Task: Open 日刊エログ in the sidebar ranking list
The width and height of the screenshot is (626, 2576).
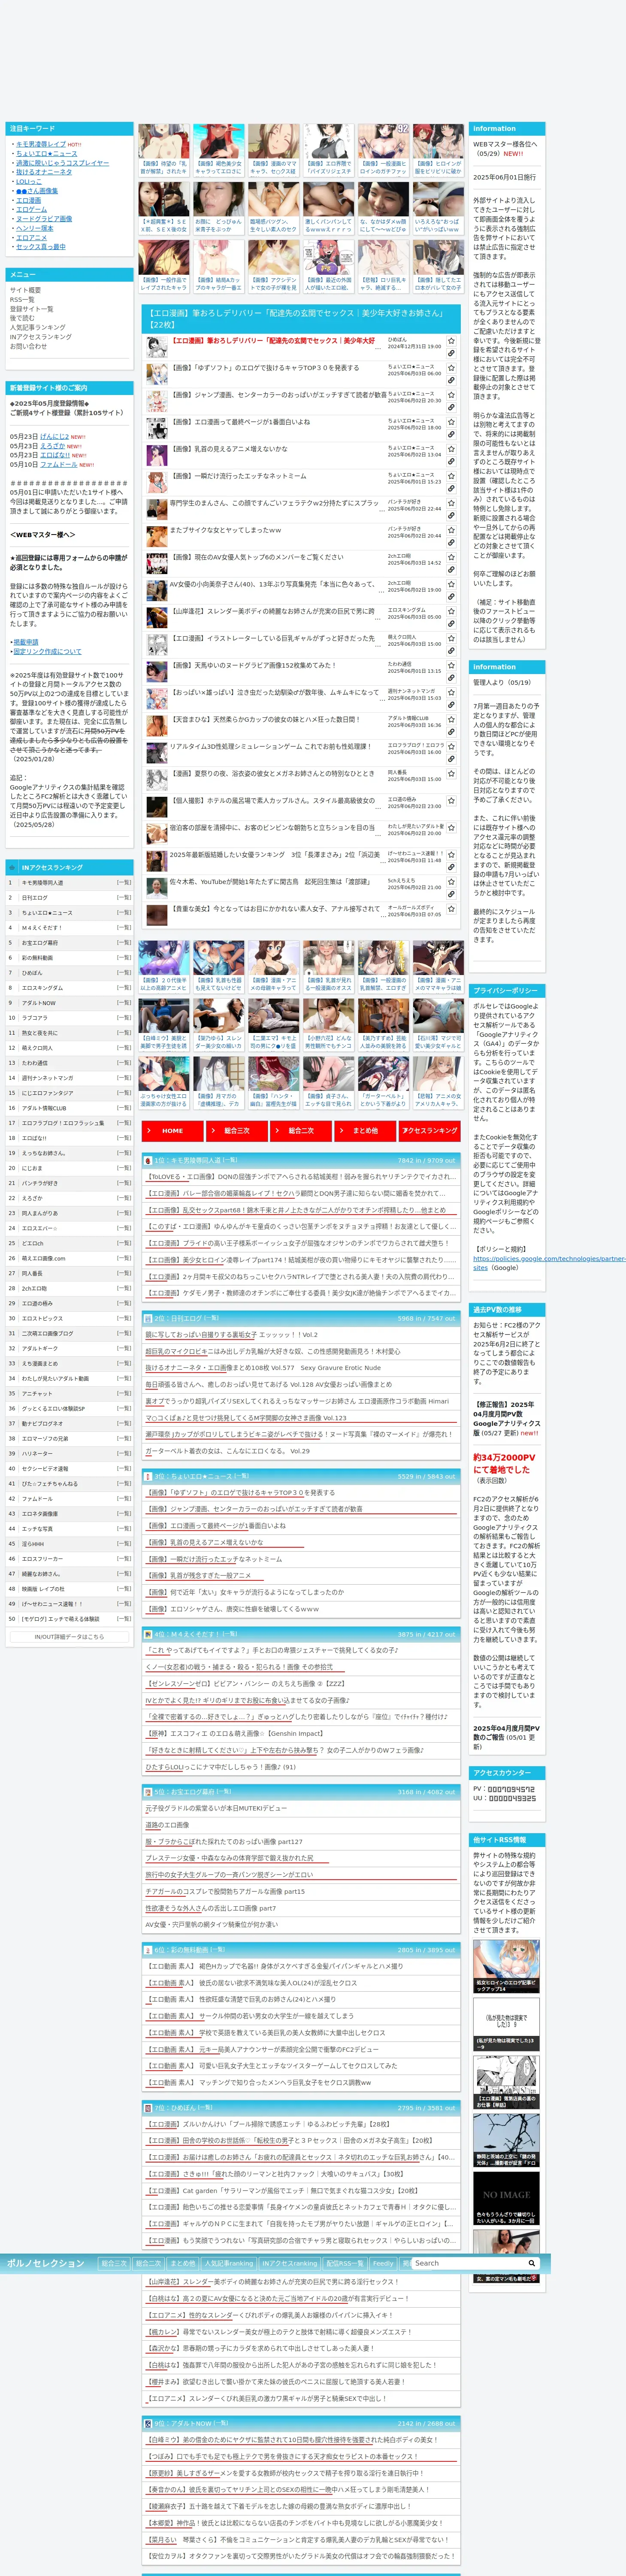Action: 35,898
